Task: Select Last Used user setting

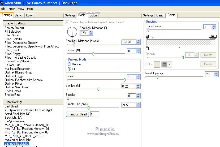Action: pyautogui.click(x=11, y=106)
